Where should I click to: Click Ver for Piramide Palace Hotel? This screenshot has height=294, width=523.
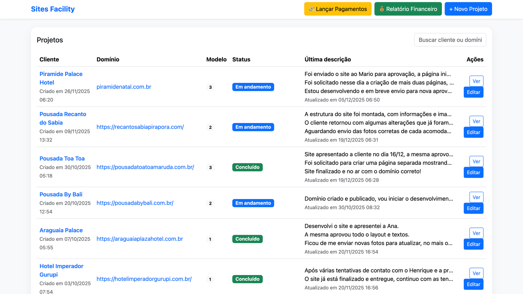(x=476, y=81)
